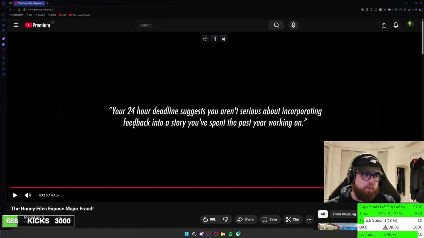This screenshot has width=424, height=238.
Task: Start voice search with microphone icon
Action: point(293,25)
